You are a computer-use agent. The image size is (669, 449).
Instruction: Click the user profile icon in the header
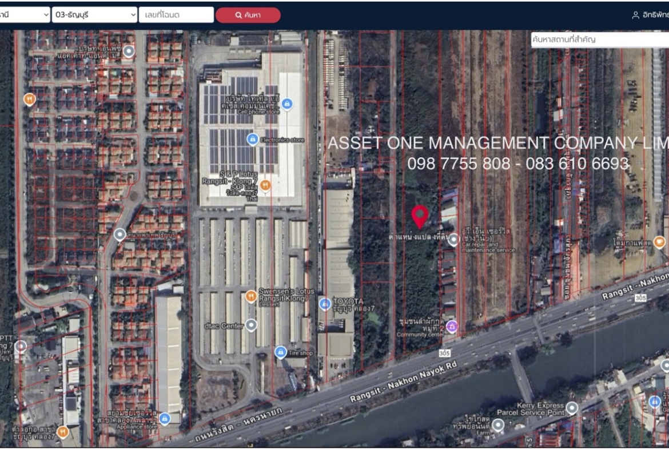click(x=635, y=15)
